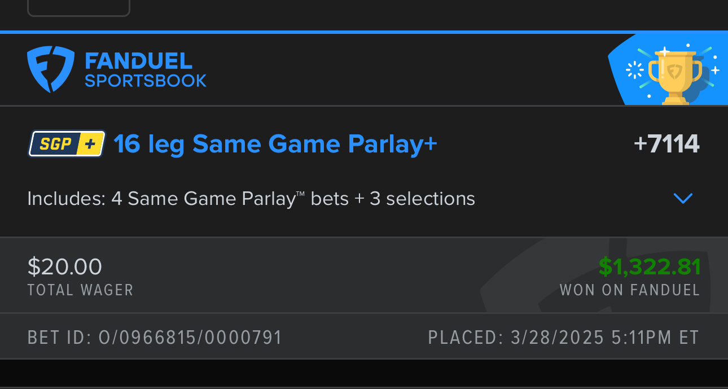
Task: Tap the outlined button at the top left
Action: tap(78, 8)
